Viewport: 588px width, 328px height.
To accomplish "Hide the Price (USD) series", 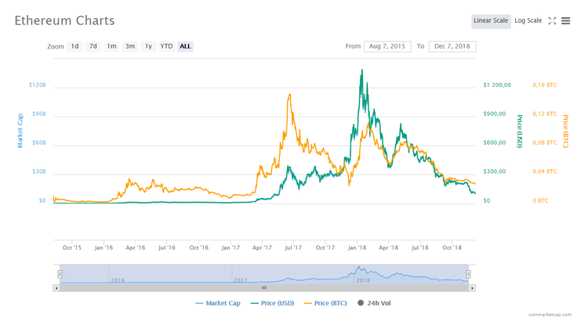I will click(272, 303).
